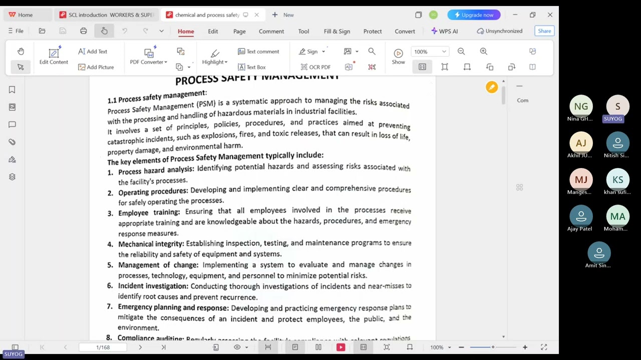Click the Print icon
Image resolution: width=641 pixels, height=360 pixels.
(x=84, y=31)
